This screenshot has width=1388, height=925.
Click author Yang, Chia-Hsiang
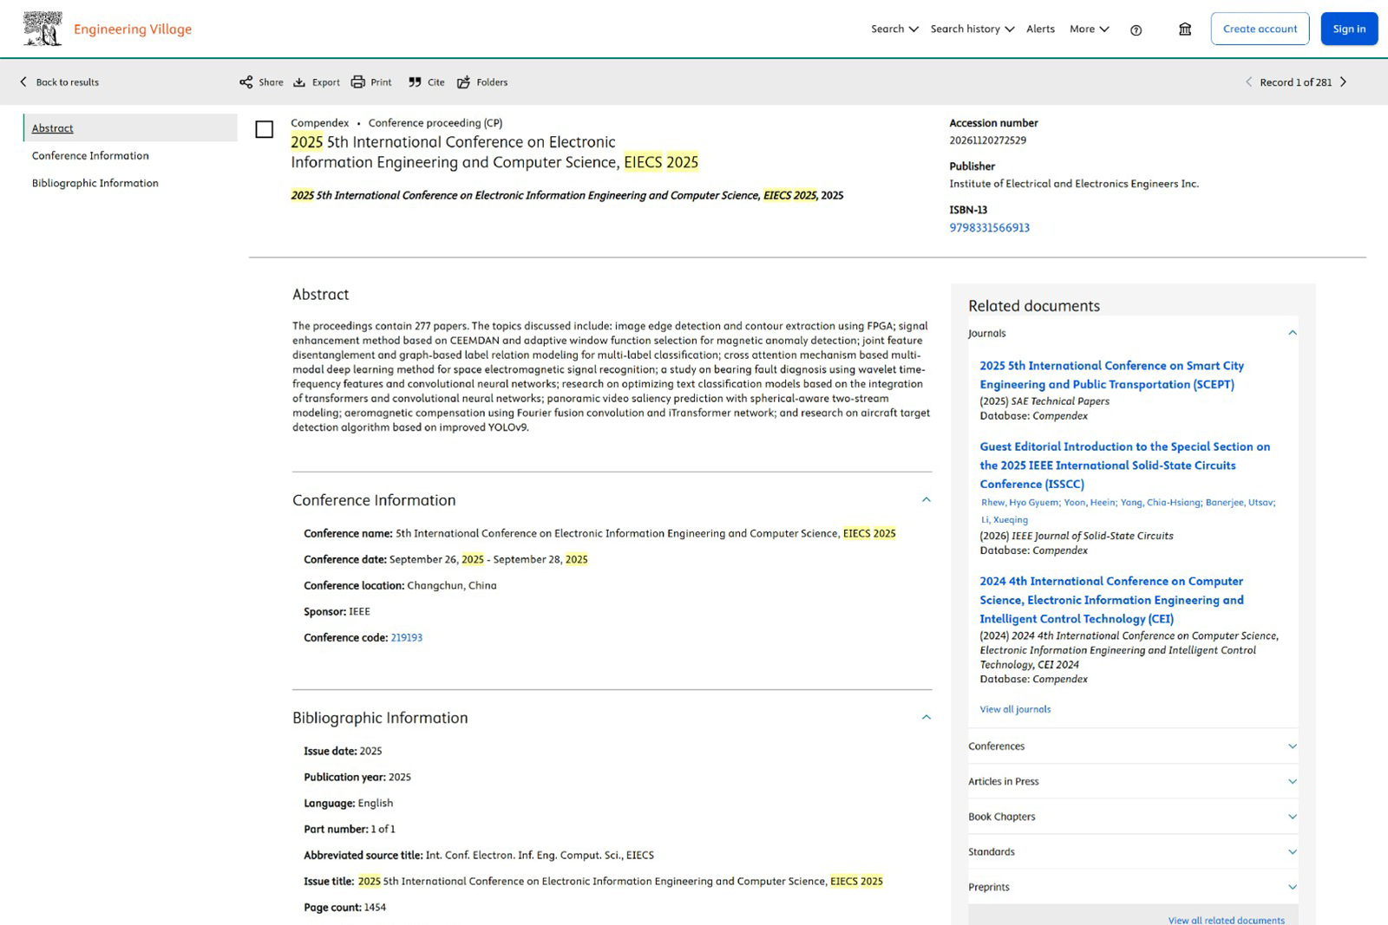coord(1160,503)
